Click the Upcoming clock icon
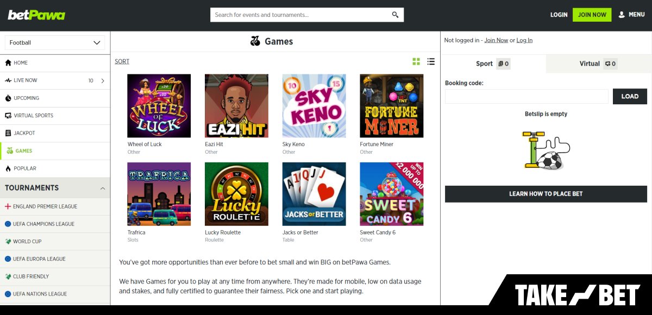 coord(8,98)
